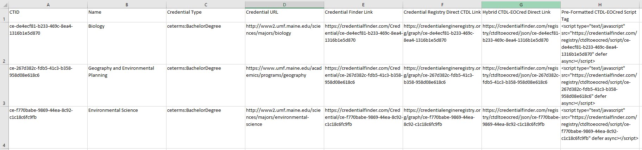Click the Select All corner button
Viewport: 642px width, 150px height.
click(x=4, y=5)
